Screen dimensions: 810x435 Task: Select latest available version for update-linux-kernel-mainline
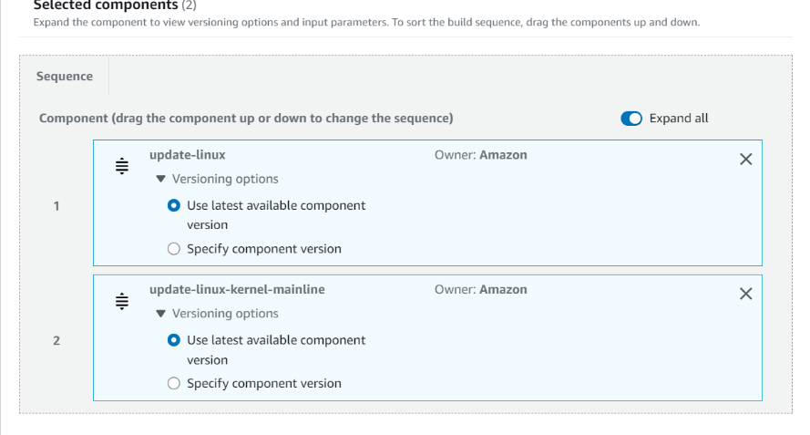[x=174, y=340]
